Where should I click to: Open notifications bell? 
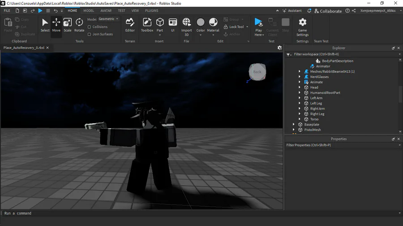(309, 11)
